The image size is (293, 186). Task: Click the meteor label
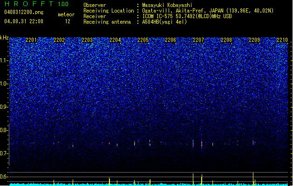tap(66, 14)
